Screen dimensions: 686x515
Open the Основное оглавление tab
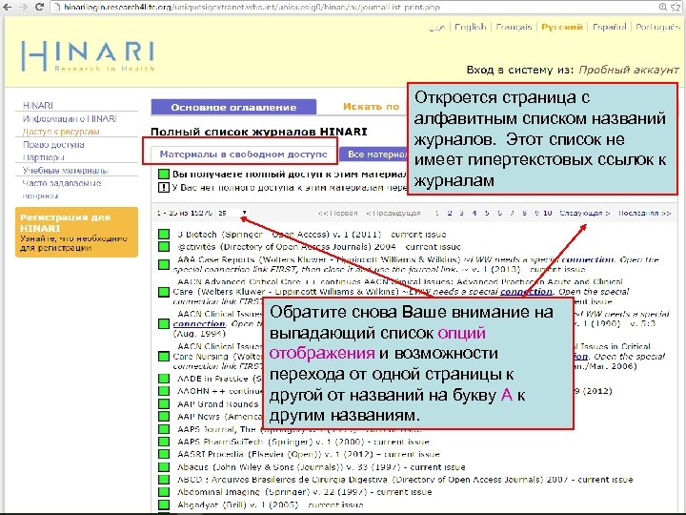[233, 107]
